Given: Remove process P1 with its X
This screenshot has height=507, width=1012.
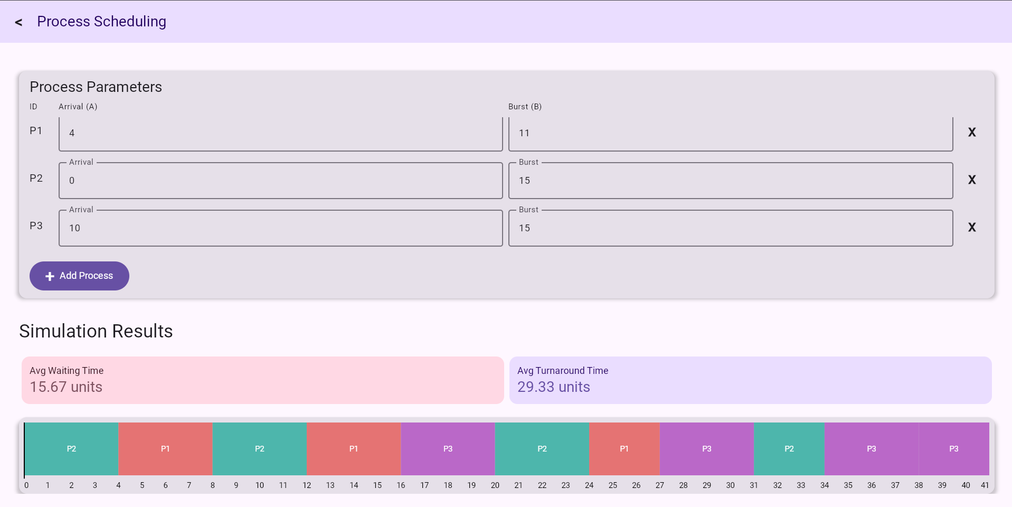Looking at the screenshot, I should 972,132.
